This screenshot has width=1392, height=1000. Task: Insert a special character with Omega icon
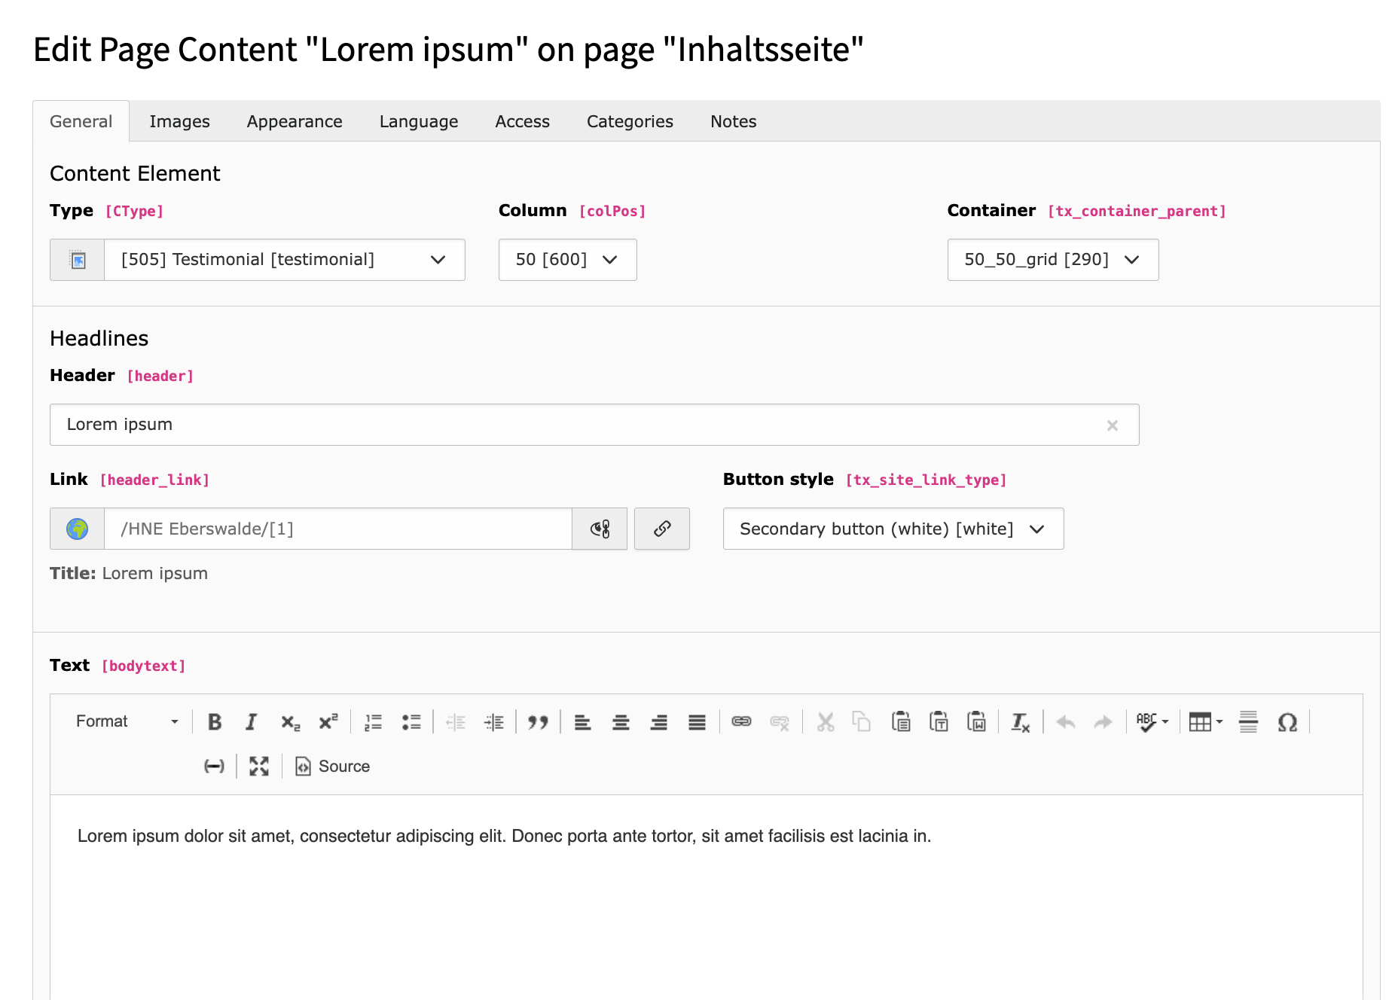1287,722
